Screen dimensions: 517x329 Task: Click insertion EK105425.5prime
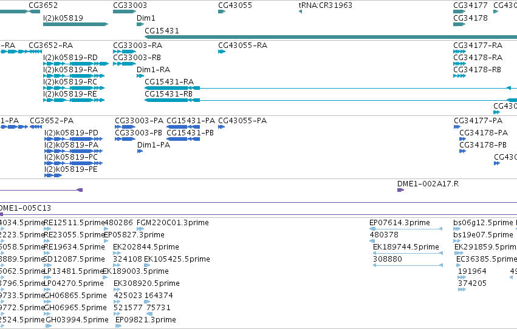(177, 259)
